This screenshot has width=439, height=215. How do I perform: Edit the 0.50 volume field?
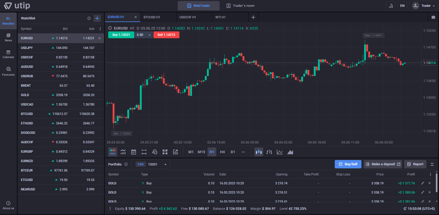[141, 35]
